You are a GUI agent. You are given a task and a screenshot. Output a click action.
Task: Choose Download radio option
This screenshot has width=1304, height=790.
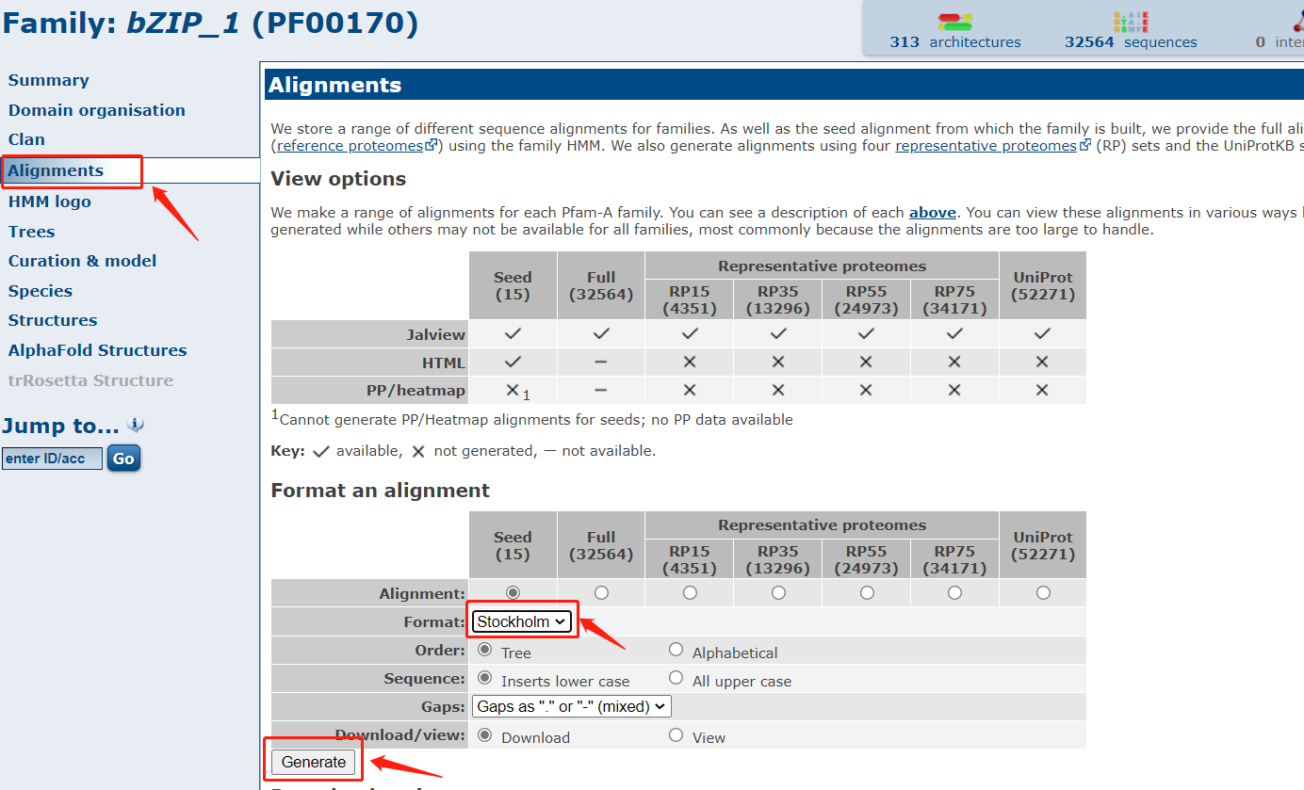pos(484,734)
